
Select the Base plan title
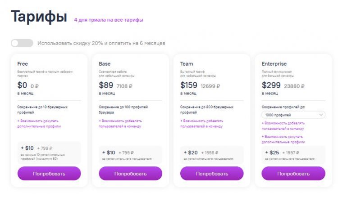105,64
